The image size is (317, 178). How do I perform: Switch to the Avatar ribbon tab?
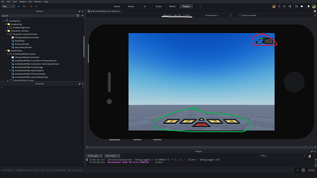point(131,6)
